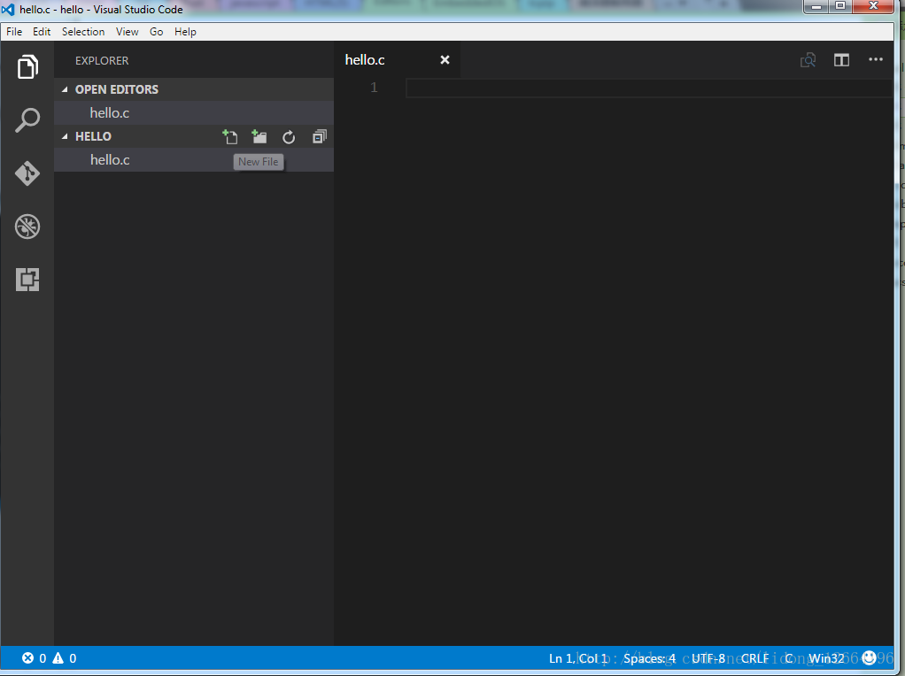Screen dimensions: 905x676
Task: Click line 1 in the code editor
Action: coord(649,88)
